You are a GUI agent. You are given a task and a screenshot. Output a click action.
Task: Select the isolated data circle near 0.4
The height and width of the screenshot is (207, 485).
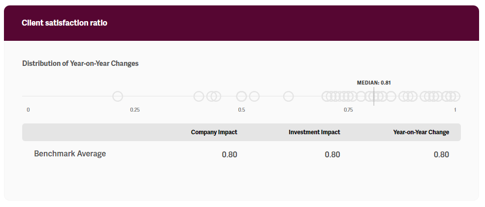(199, 96)
